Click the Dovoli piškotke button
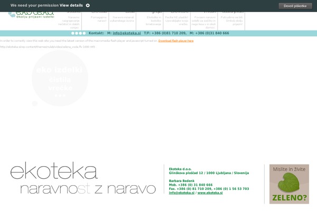 tap(295, 6)
